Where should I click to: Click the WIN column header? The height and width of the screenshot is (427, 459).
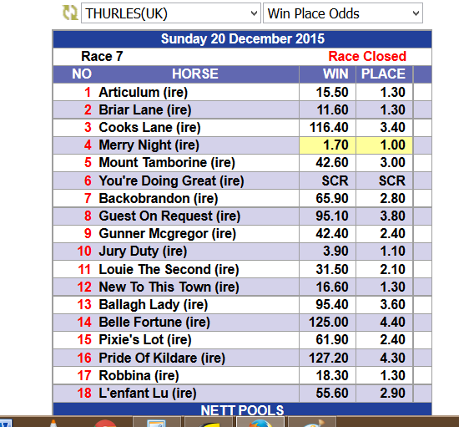[335, 74]
